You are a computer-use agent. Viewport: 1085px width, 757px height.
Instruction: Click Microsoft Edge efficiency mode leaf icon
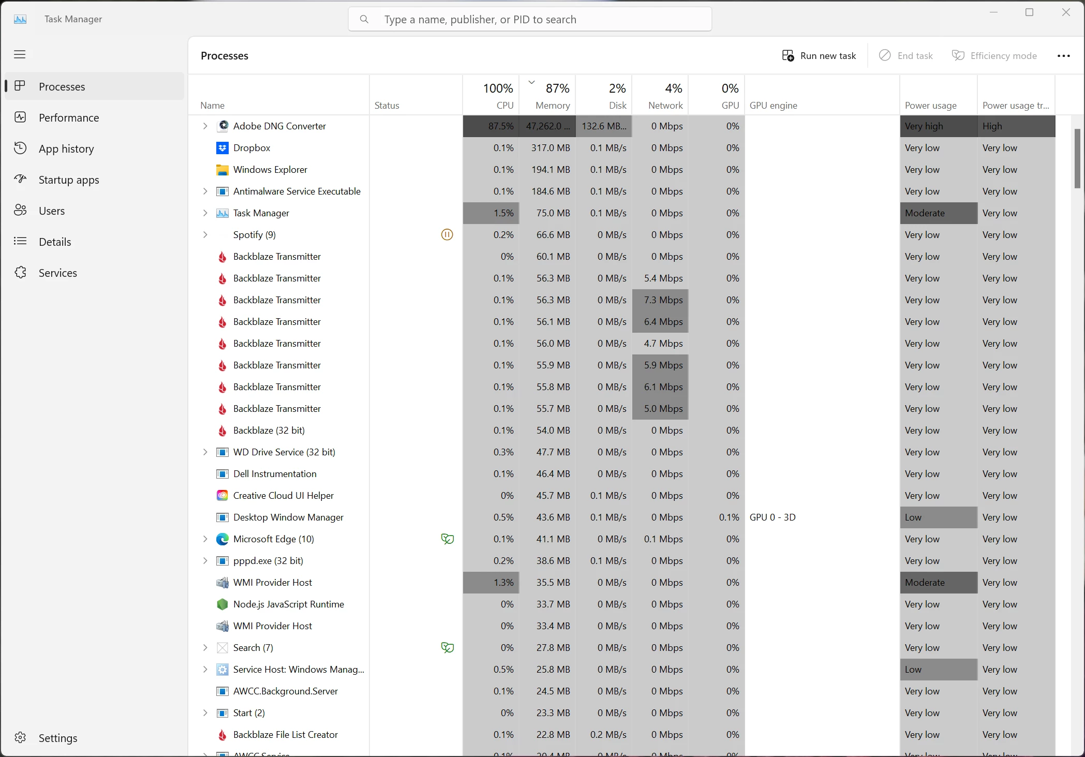point(447,539)
